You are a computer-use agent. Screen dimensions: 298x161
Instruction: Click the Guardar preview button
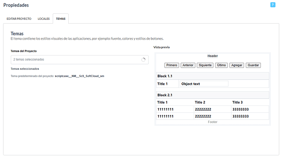[253, 65]
